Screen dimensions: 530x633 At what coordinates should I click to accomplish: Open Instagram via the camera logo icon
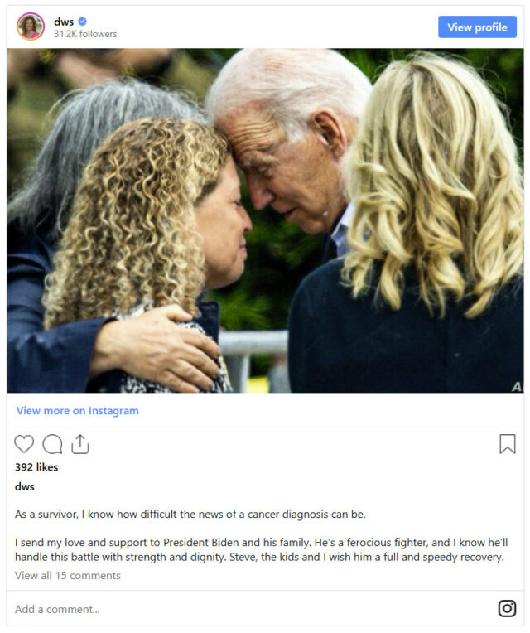[x=507, y=608]
